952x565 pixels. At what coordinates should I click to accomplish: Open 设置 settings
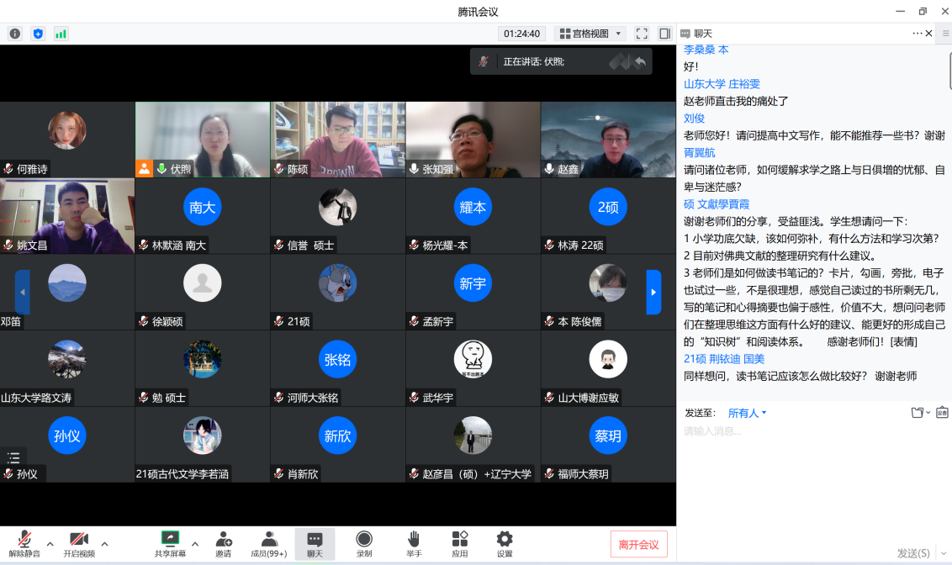tap(505, 544)
